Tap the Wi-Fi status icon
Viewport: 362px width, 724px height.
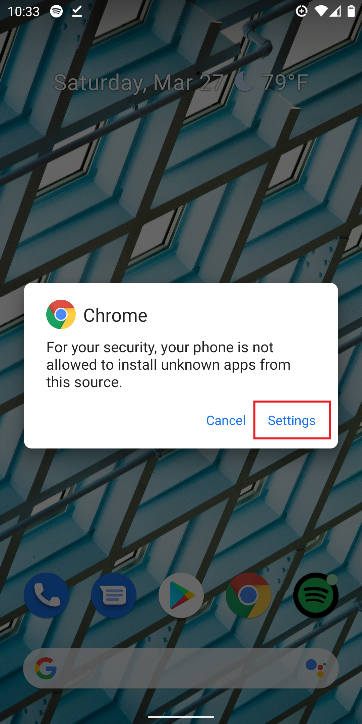[x=321, y=11]
